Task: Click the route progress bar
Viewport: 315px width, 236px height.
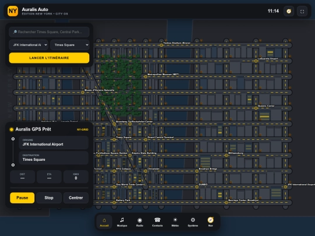Action: [x=49, y=188]
